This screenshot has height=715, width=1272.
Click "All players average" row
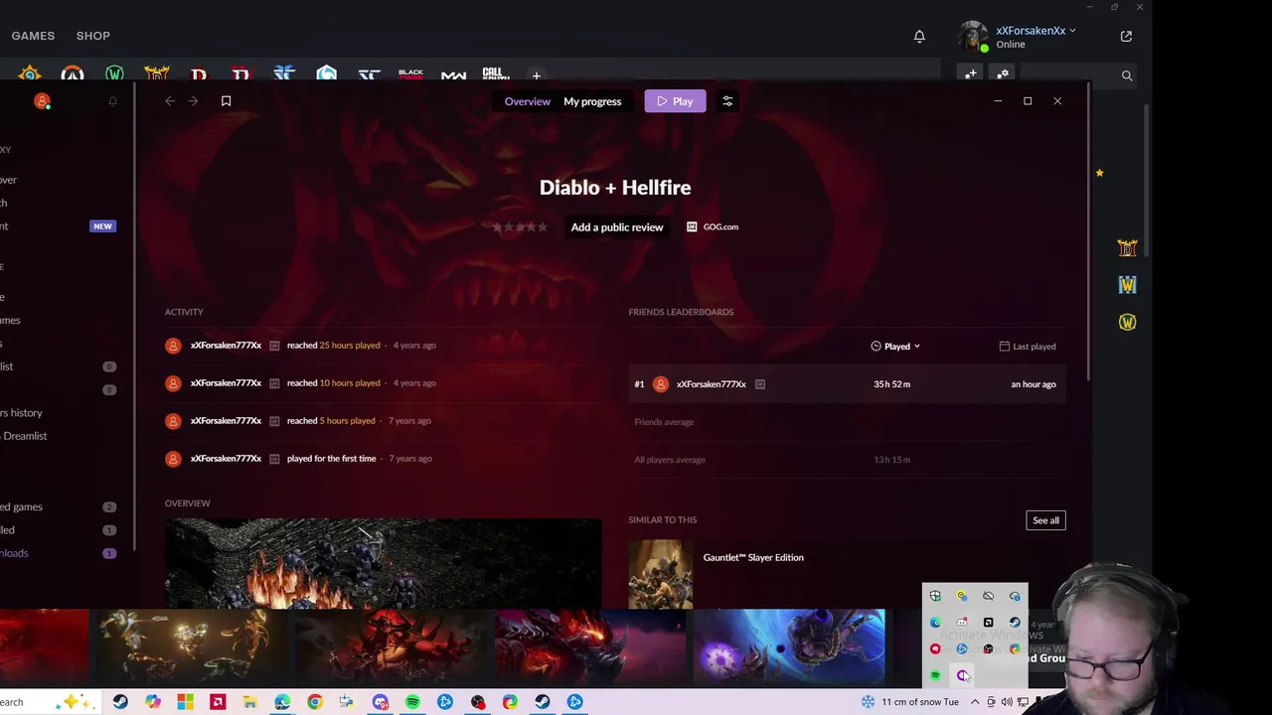click(847, 460)
